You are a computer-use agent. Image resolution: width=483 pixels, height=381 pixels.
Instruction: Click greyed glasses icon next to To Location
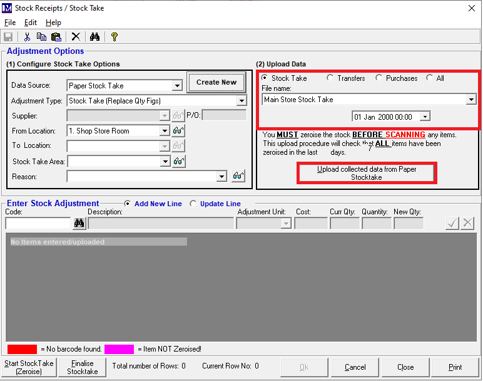tap(178, 145)
